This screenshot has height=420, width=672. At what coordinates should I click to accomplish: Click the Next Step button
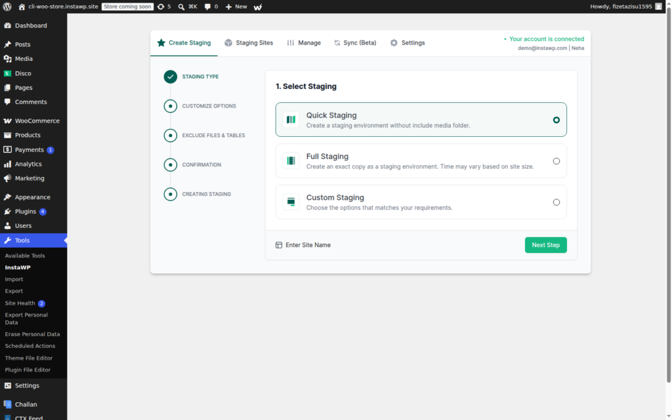click(x=545, y=245)
